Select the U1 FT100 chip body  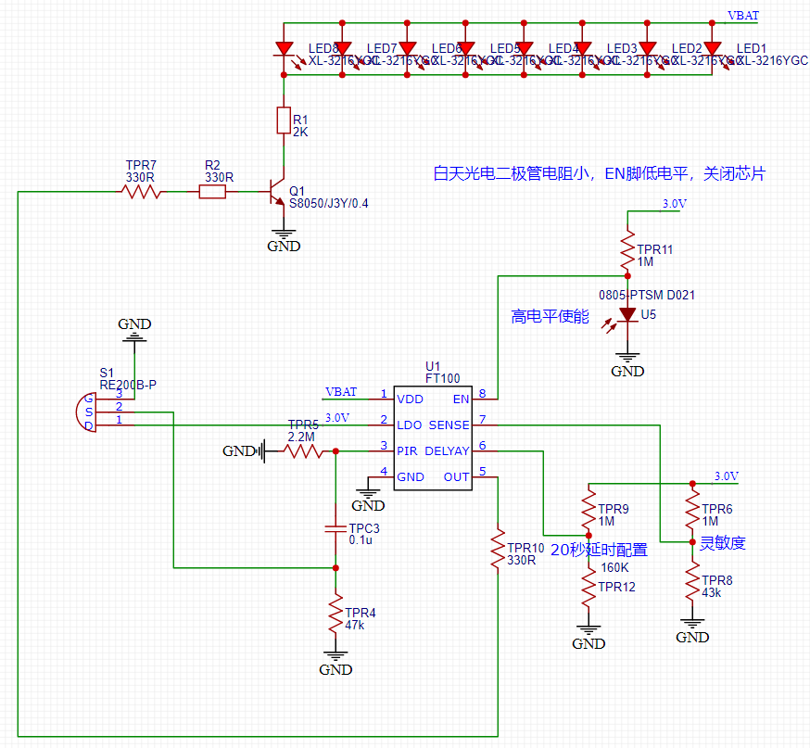click(x=433, y=438)
